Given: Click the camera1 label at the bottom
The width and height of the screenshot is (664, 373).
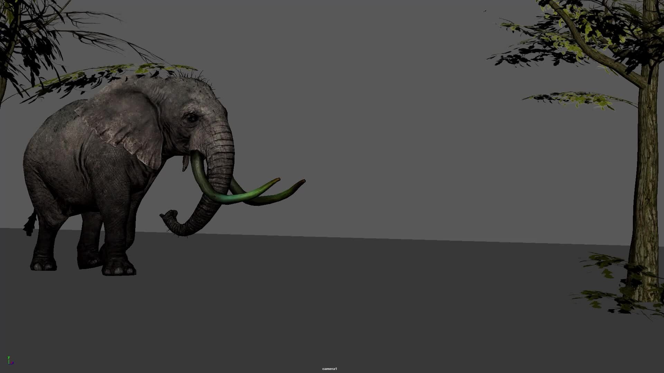Looking at the screenshot, I should pos(329,369).
